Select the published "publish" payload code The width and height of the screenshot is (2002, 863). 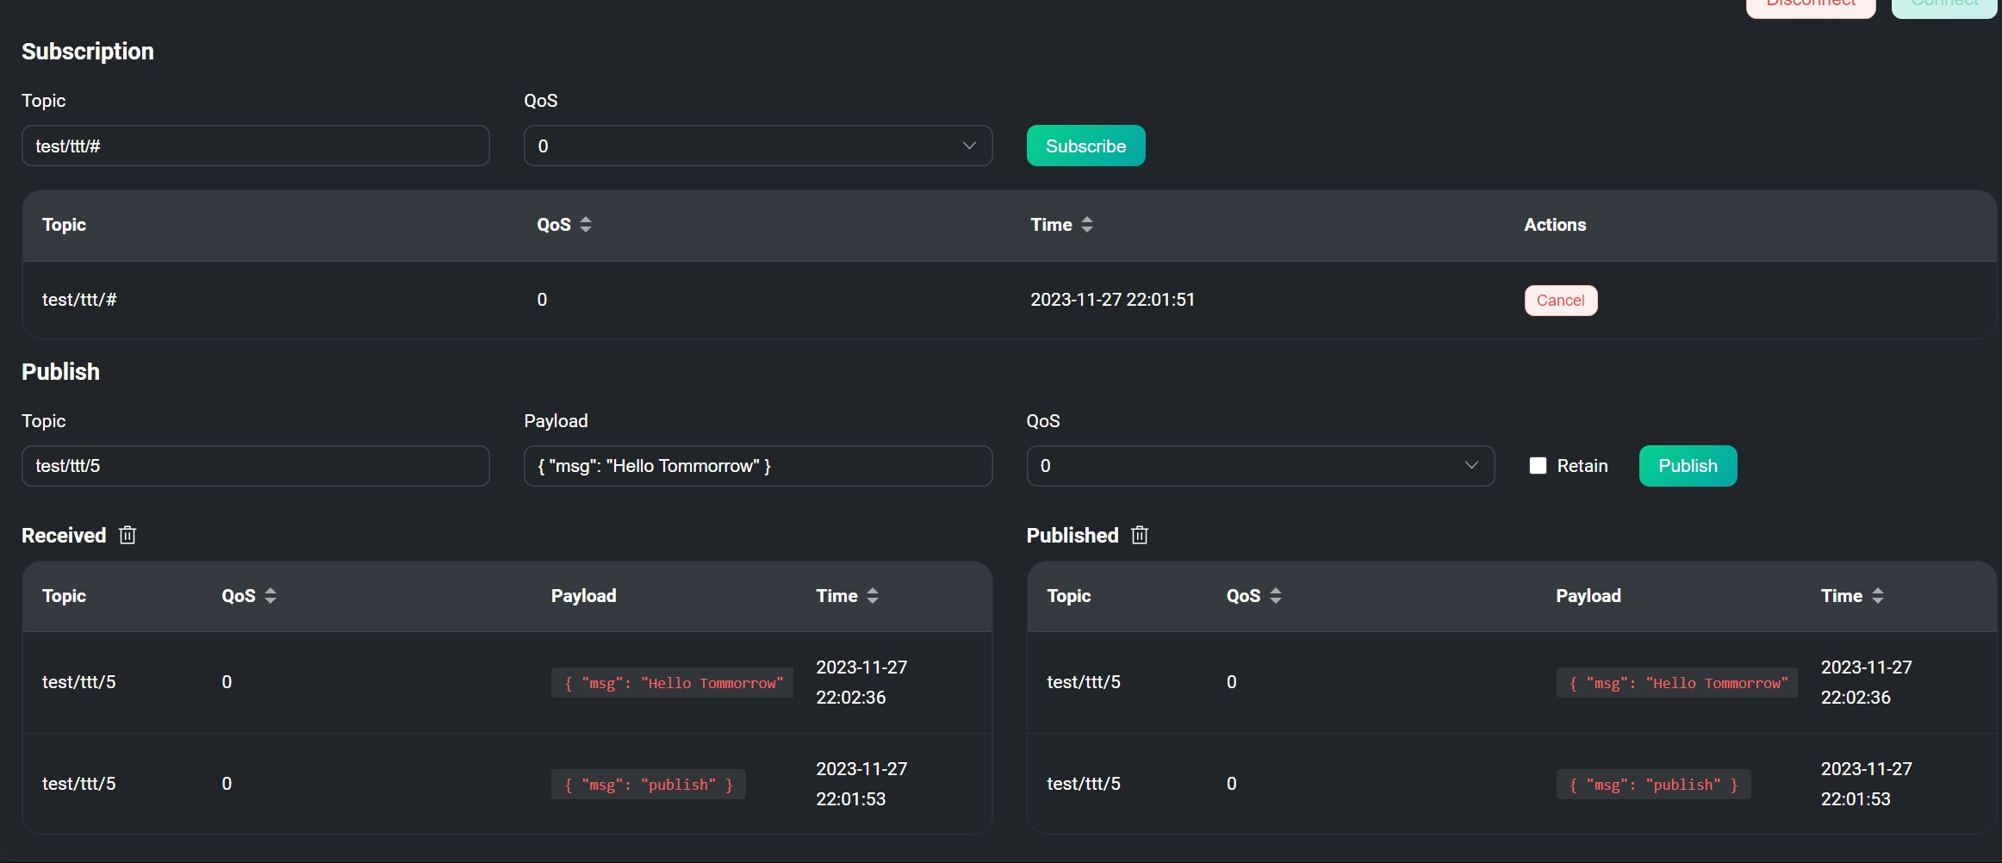coord(1653,785)
